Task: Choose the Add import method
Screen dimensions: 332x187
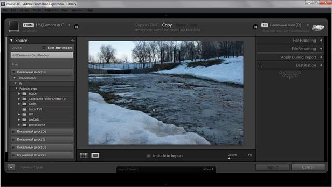Action: (x=193, y=25)
